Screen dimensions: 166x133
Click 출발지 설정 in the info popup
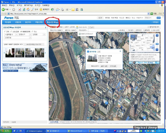(104, 66)
